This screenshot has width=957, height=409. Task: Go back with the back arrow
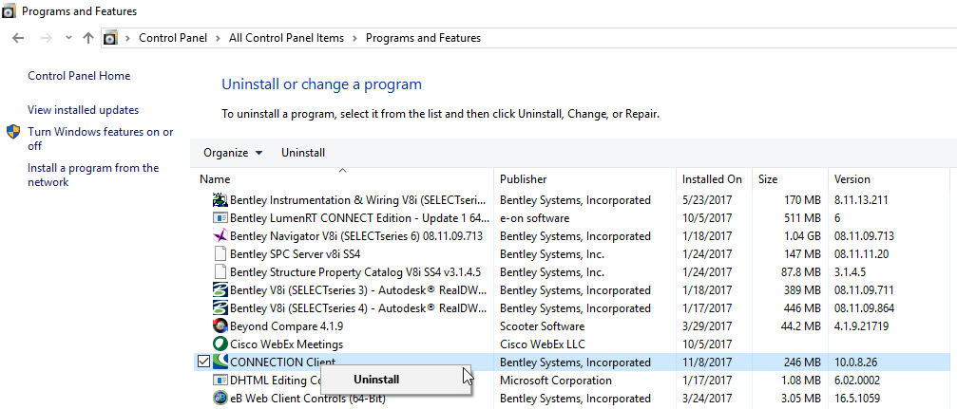tap(18, 38)
